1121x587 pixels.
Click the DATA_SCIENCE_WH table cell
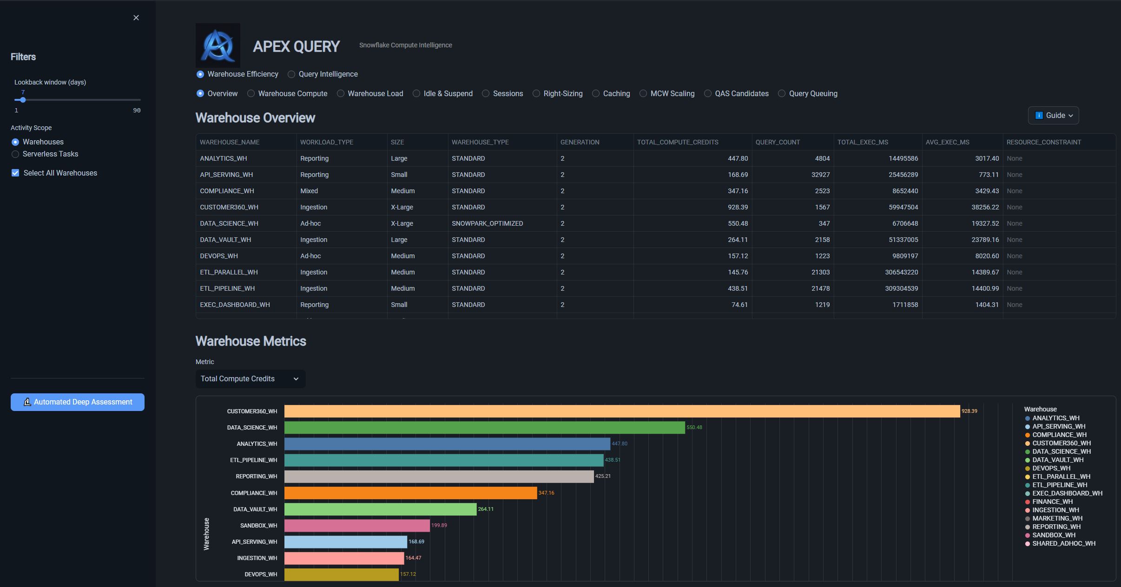pyautogui.click(x=246, y=223)
